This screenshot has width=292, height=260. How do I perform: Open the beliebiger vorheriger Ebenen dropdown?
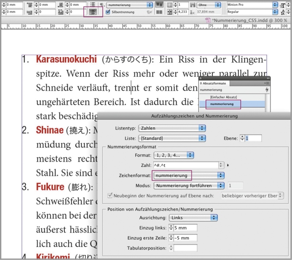click(x=252, y=196)
